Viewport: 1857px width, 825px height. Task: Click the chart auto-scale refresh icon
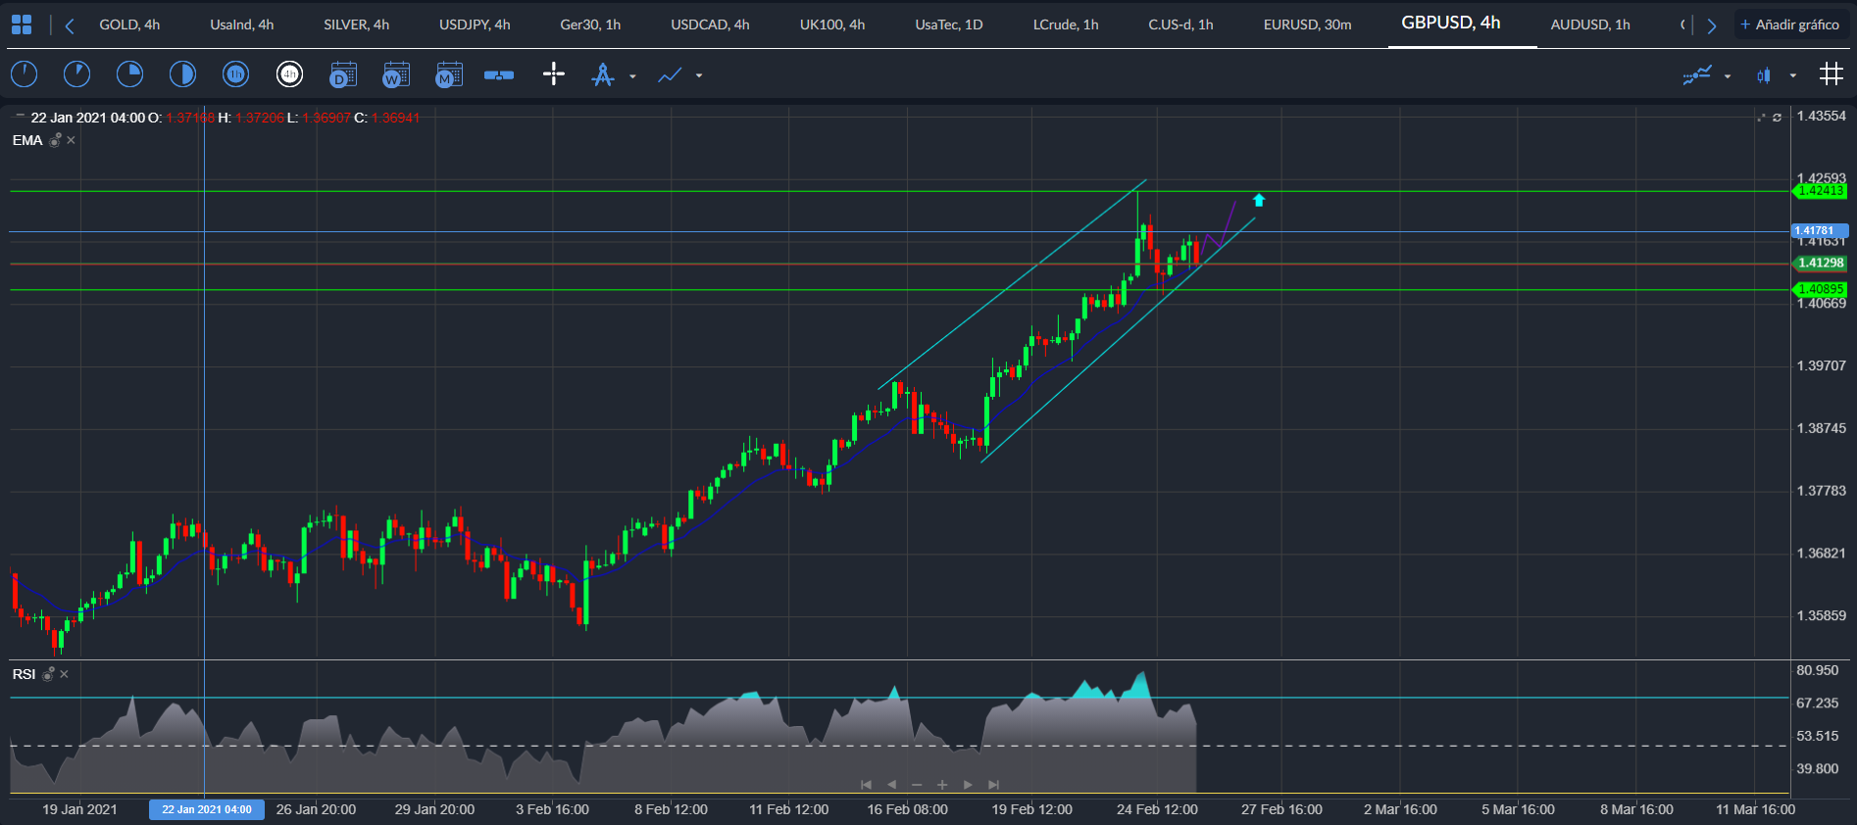tap(1777, 118)
